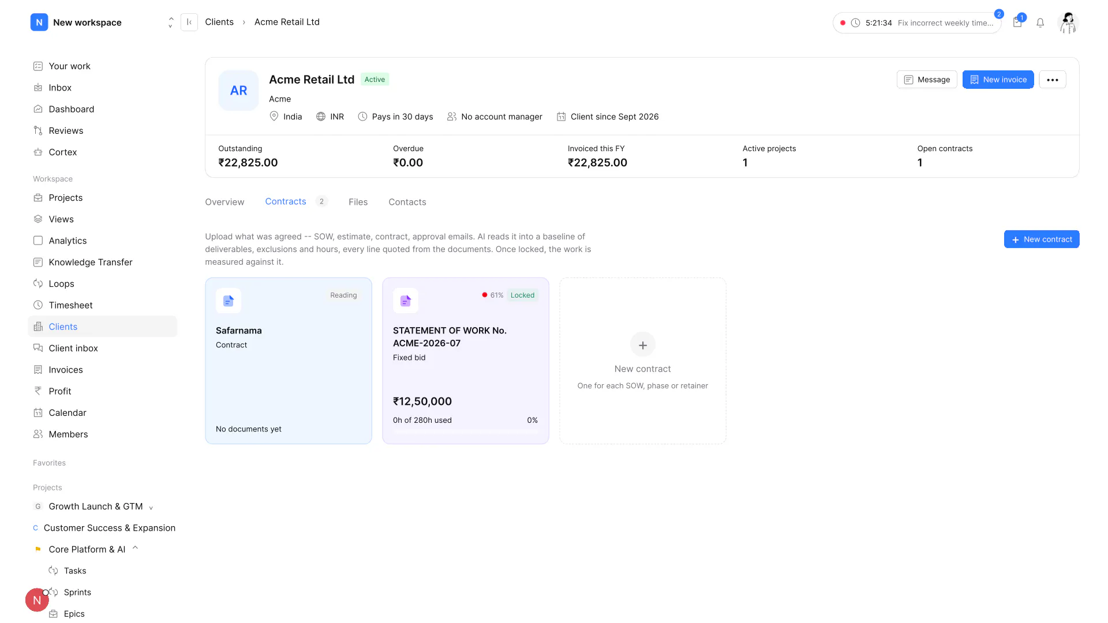Open Client inbox from the sidebar
The image size is (1108, 623).
(103, 348)
